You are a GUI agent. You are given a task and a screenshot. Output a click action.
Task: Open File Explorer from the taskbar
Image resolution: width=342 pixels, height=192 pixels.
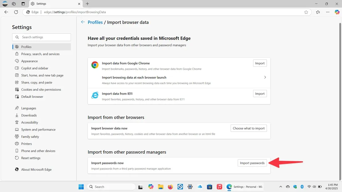tap(160, 187)
